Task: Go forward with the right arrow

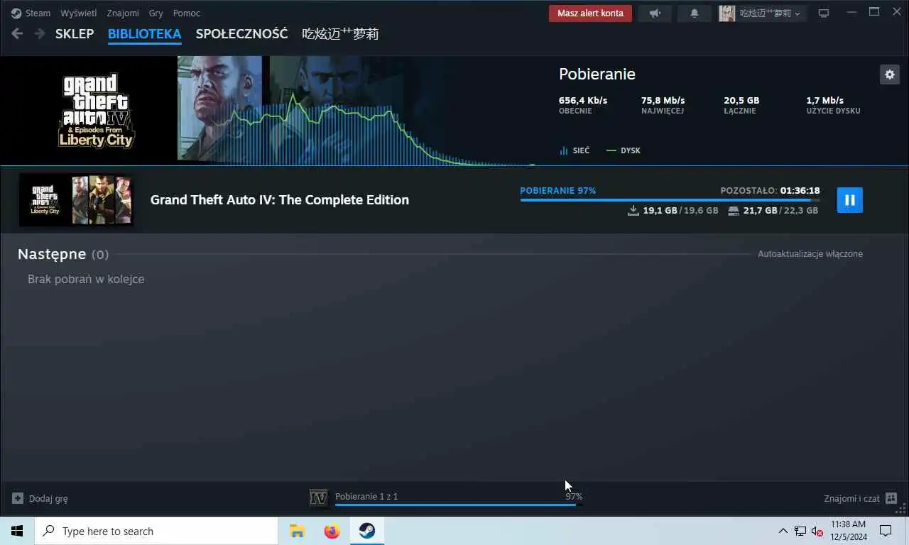Action: pyautogui.click(x=39, y=33)
